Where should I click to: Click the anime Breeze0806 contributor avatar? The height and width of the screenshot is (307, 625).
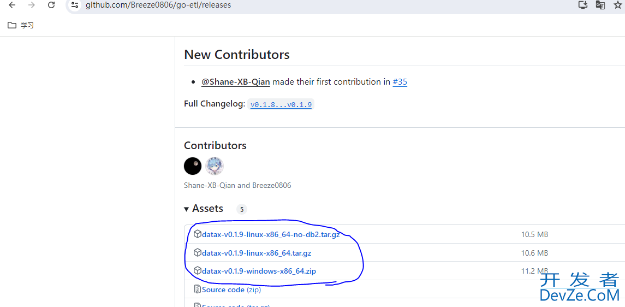(215, 166)
